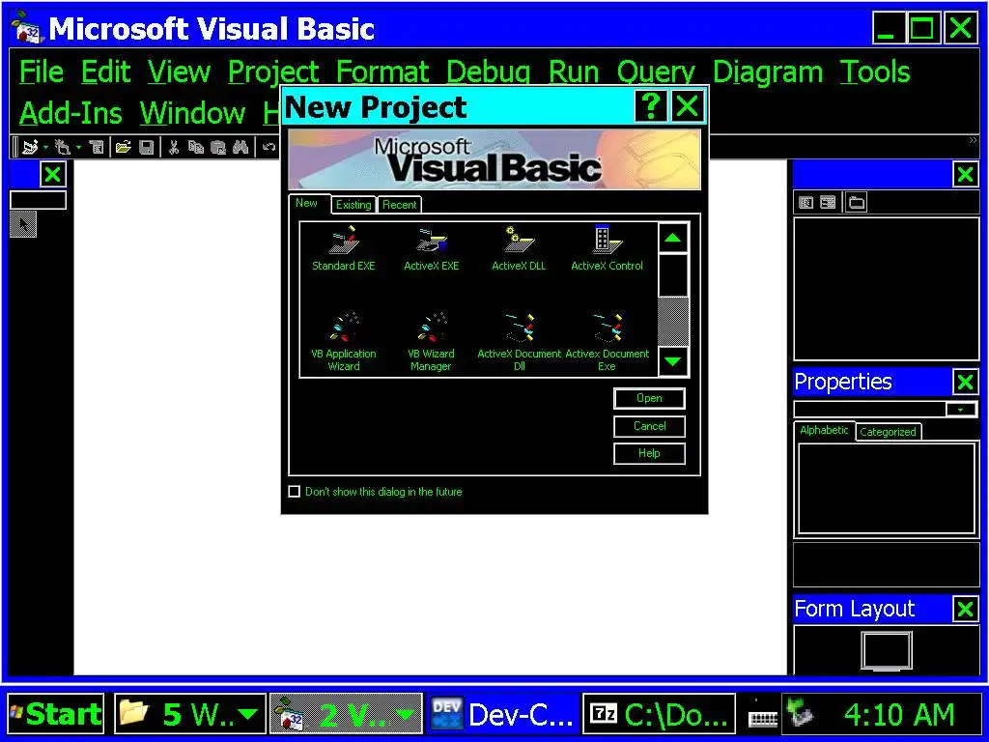989x742 pixels.
Task: Click the project list scrollbar thumb
Action: point(673,275)
